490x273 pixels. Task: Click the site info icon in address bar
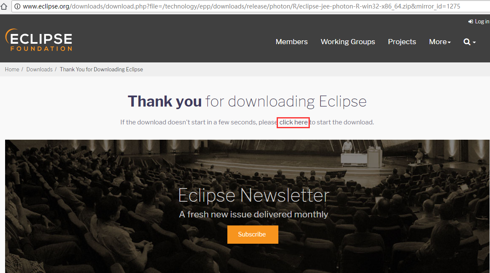[x=17, y=6]
